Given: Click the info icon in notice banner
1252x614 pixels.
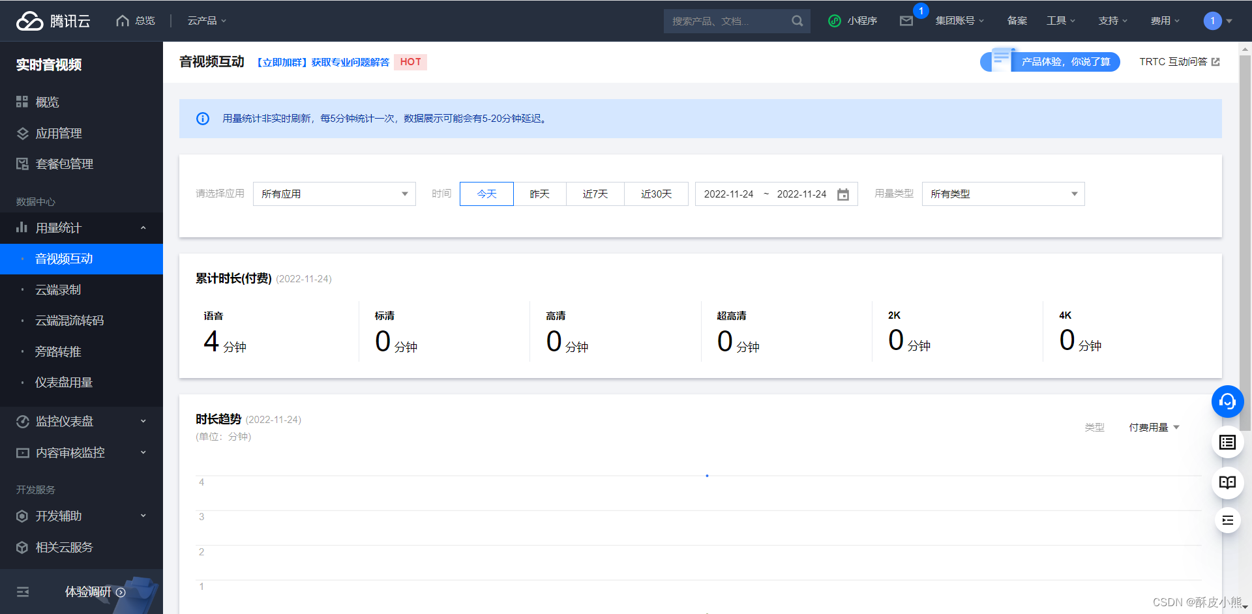Looking at the screenshot, I should pos(203,119).
